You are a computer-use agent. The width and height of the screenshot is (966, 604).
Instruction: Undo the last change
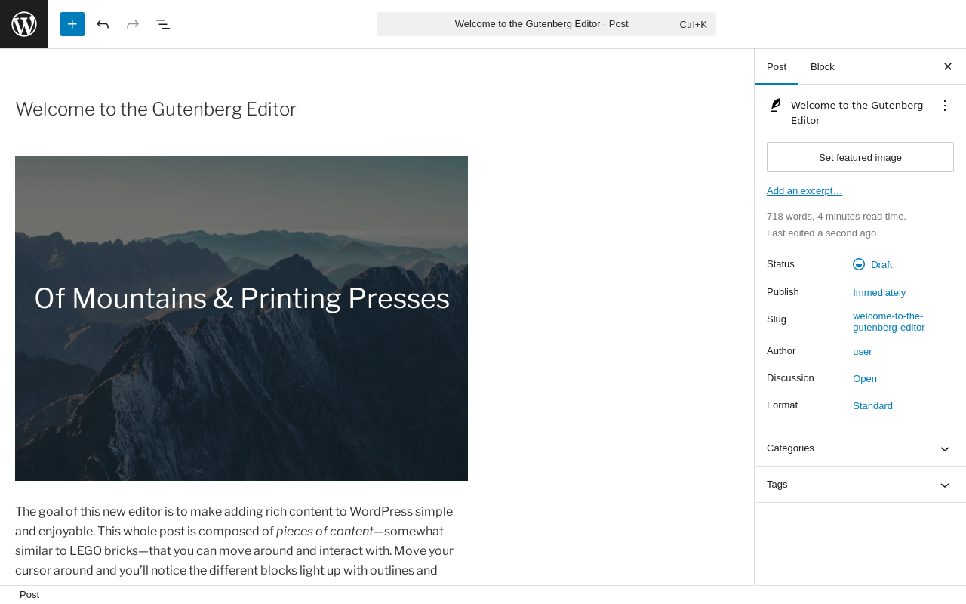pyautogui.click(x=103, y=24)
